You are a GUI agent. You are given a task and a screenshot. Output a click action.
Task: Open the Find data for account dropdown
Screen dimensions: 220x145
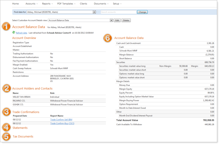[x=94, y=12]
